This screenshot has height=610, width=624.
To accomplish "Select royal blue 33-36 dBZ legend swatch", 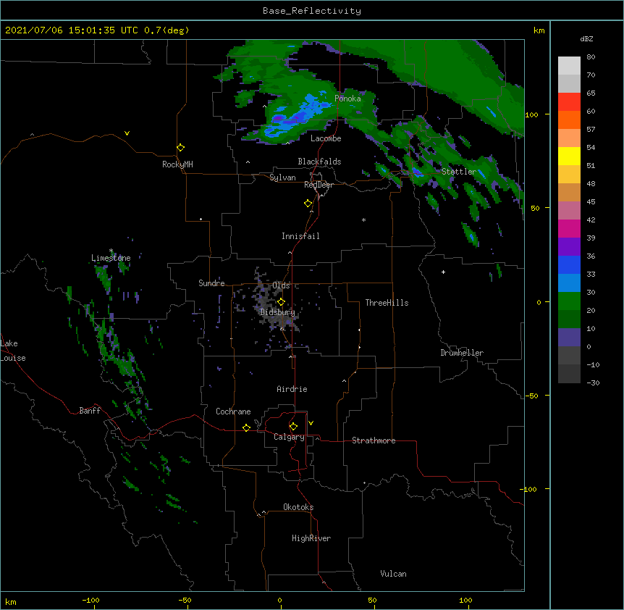I will point(569,264).
